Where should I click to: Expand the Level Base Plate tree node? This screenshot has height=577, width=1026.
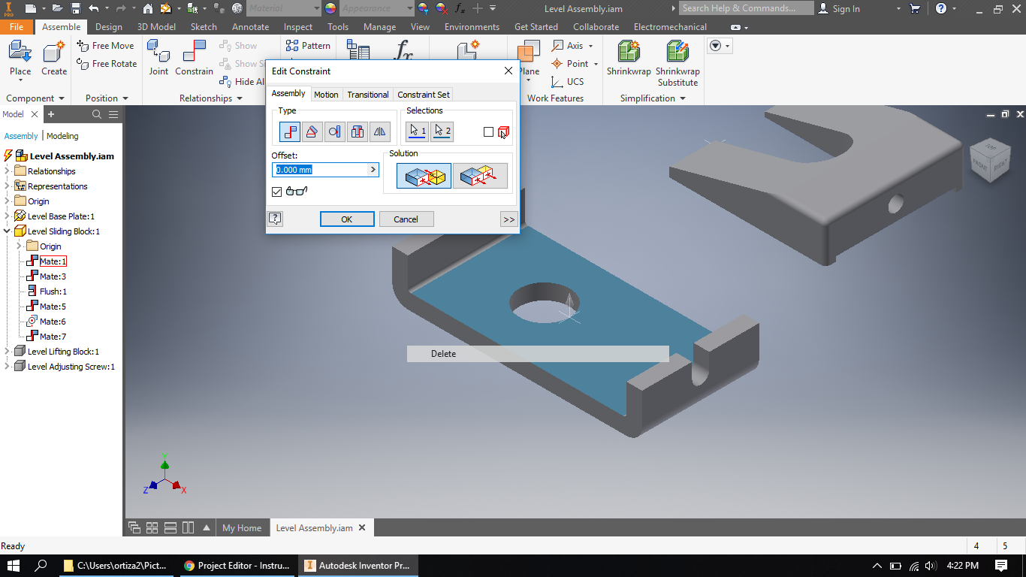pyautogui.click(x=6, y=216)
